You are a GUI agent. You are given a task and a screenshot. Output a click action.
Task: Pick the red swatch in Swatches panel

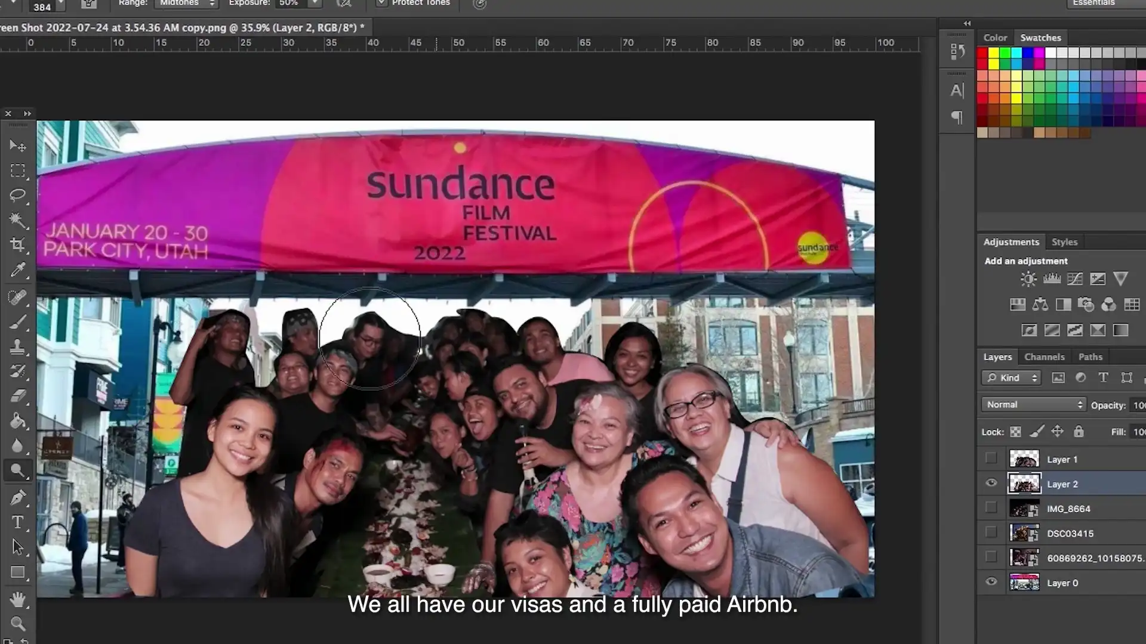pos(982,53)
